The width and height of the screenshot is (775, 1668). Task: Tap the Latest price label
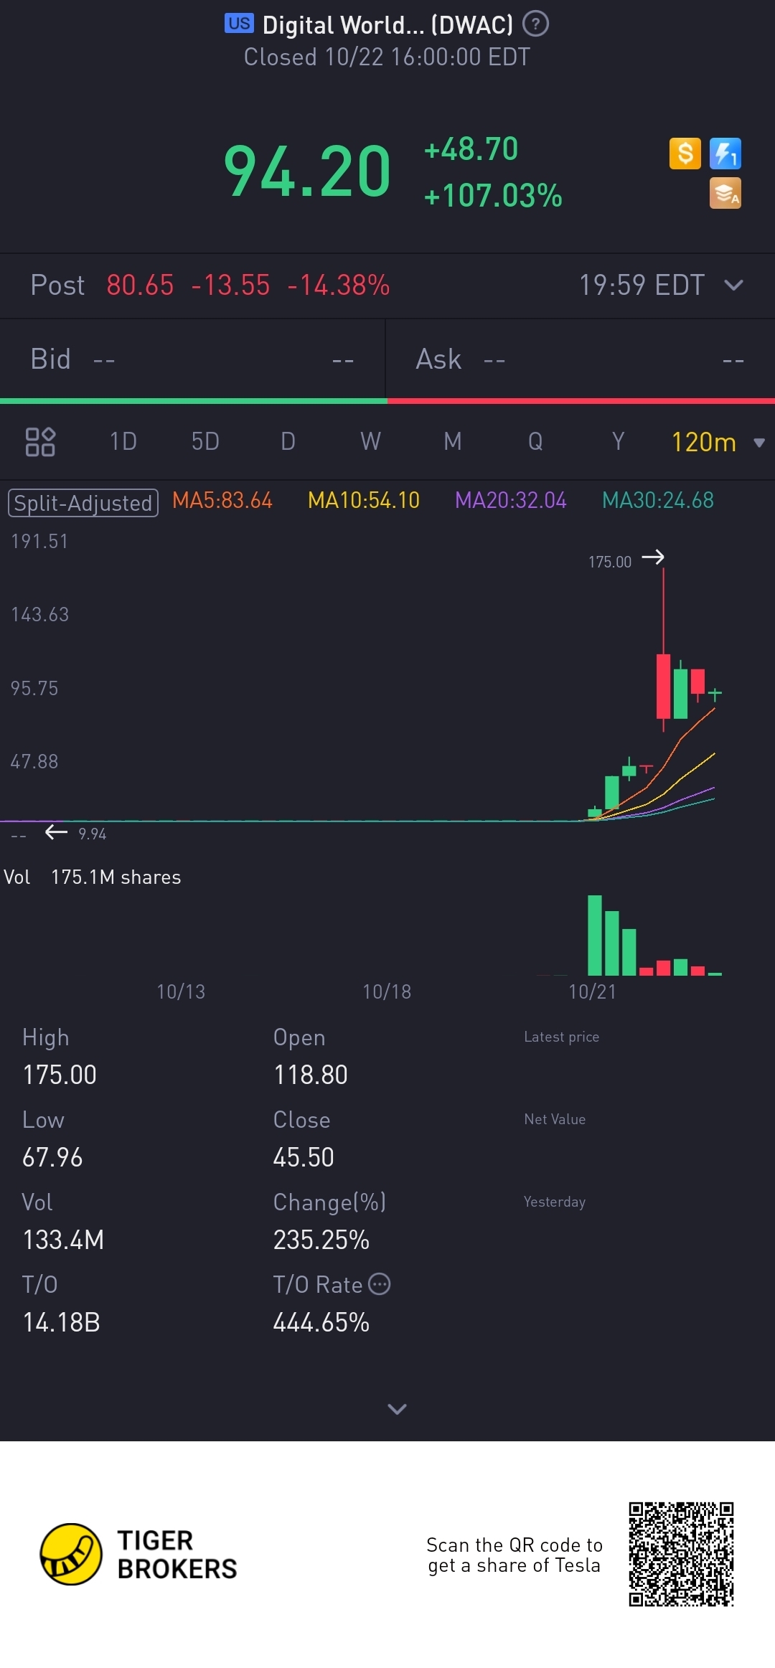561,1037
